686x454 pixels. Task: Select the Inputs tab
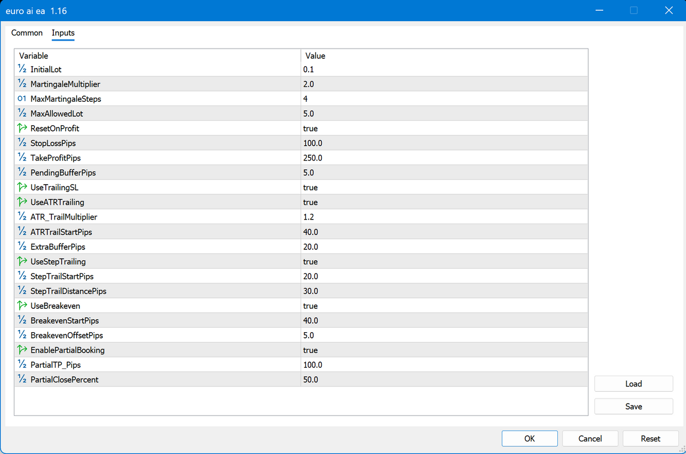pyautogui.click(x=63, y=33)
